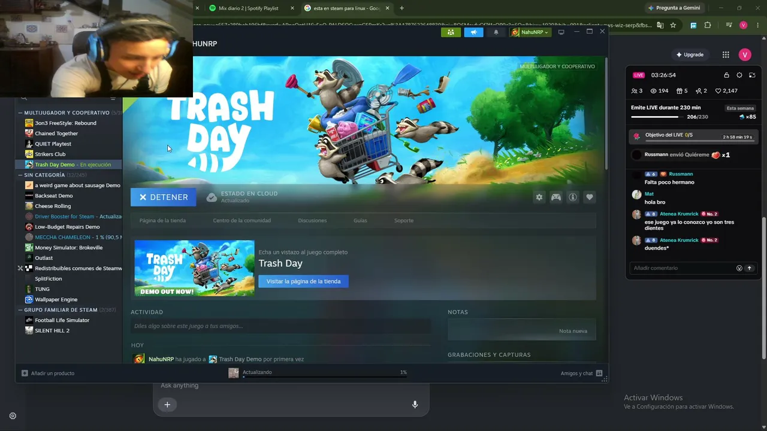This screenshot has height=431, width=767.
Task: Add Trash Day Demo to favorites heart
Action: pyautogui.click(x=590, y=197)
